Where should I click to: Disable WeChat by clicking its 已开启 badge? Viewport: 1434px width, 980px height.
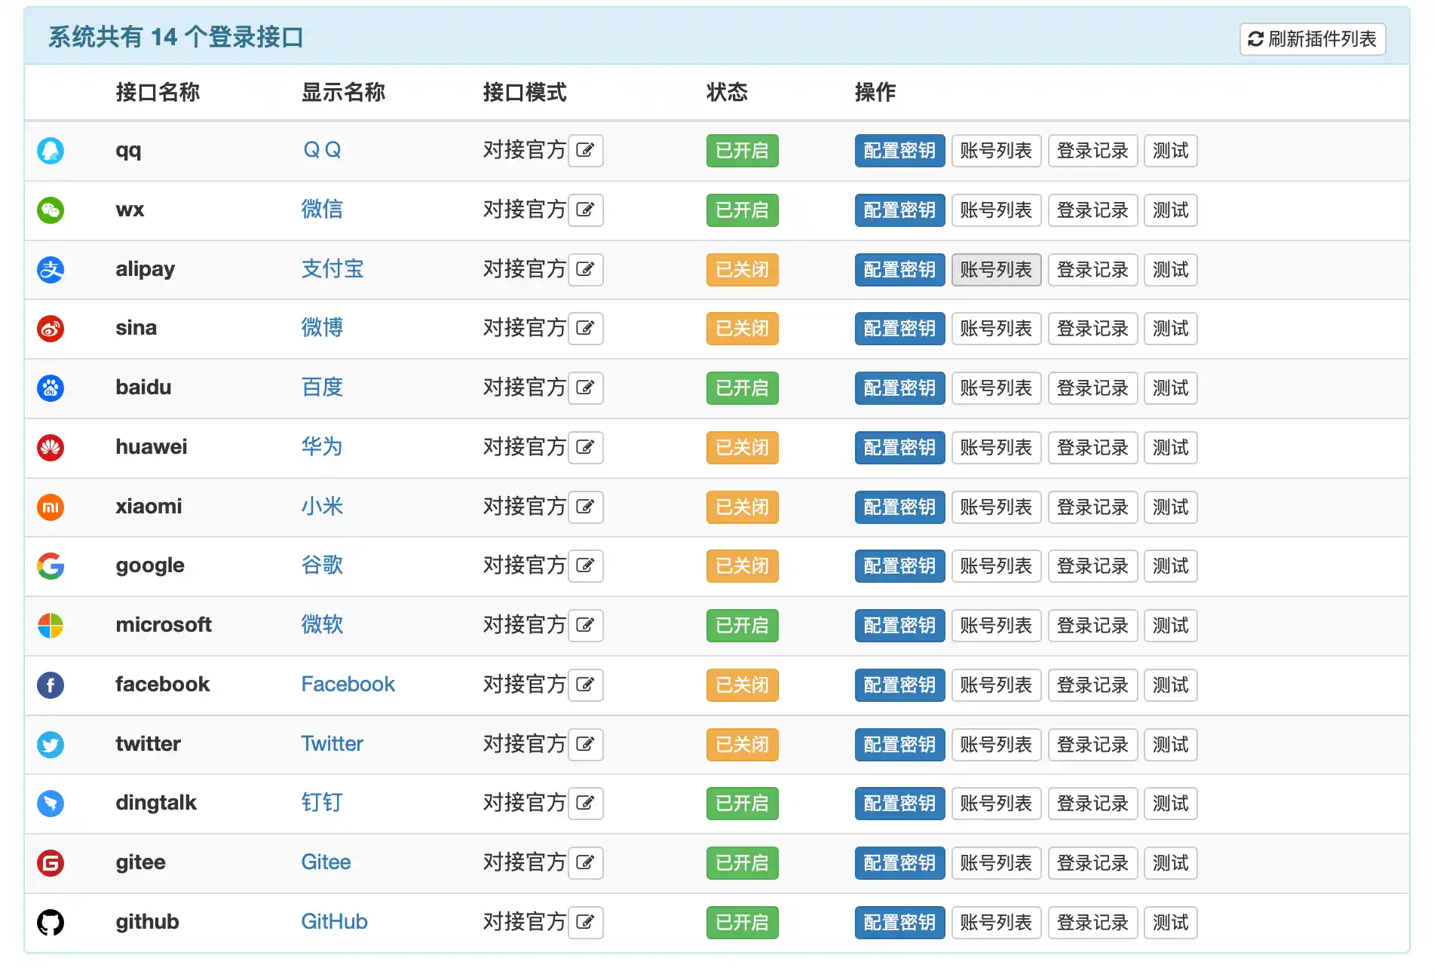(742, 210)
